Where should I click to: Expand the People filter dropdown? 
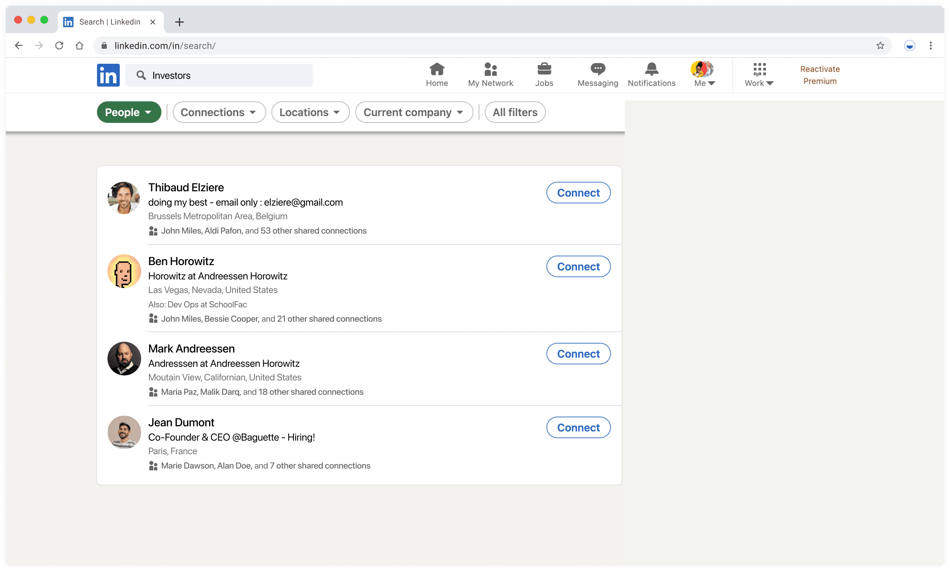point(129,112)
